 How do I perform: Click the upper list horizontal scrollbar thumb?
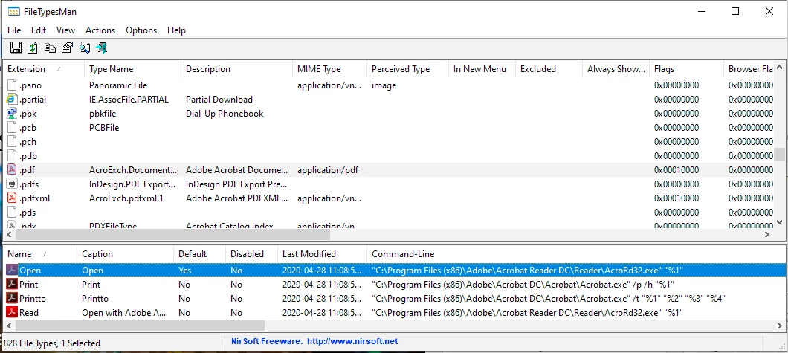172,235
